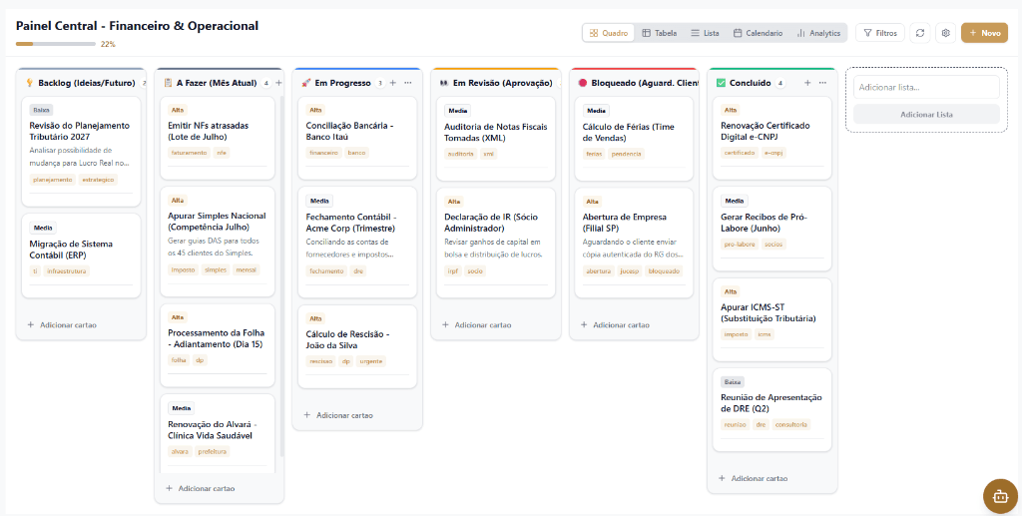Open card Renovação Certificado Digital e-CNPJ
Viewport: 1022px width, 516px height.
772,138
